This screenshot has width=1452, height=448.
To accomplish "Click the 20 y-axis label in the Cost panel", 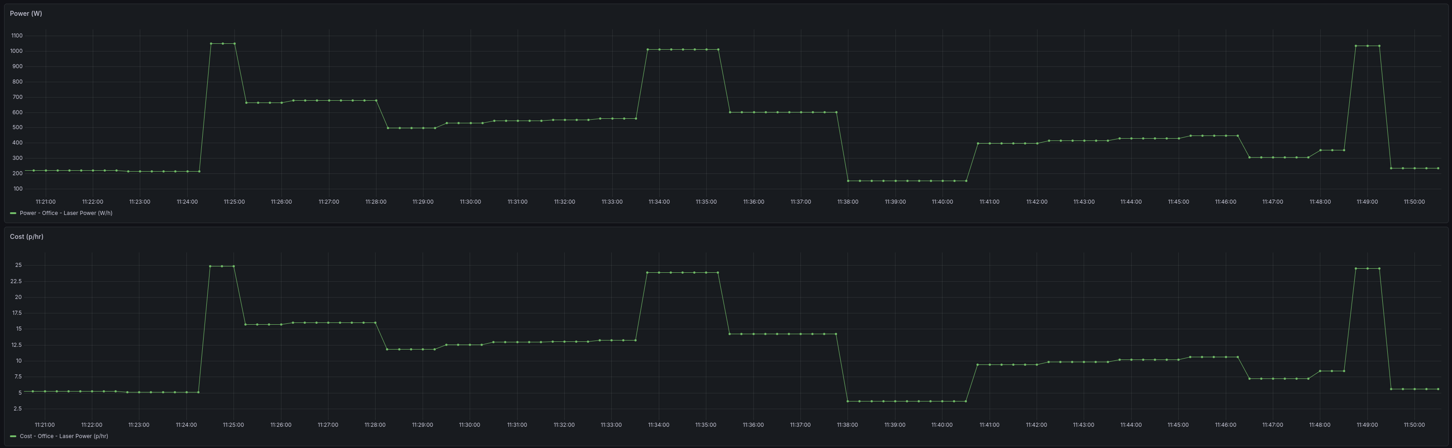I will tap(18, 297).
